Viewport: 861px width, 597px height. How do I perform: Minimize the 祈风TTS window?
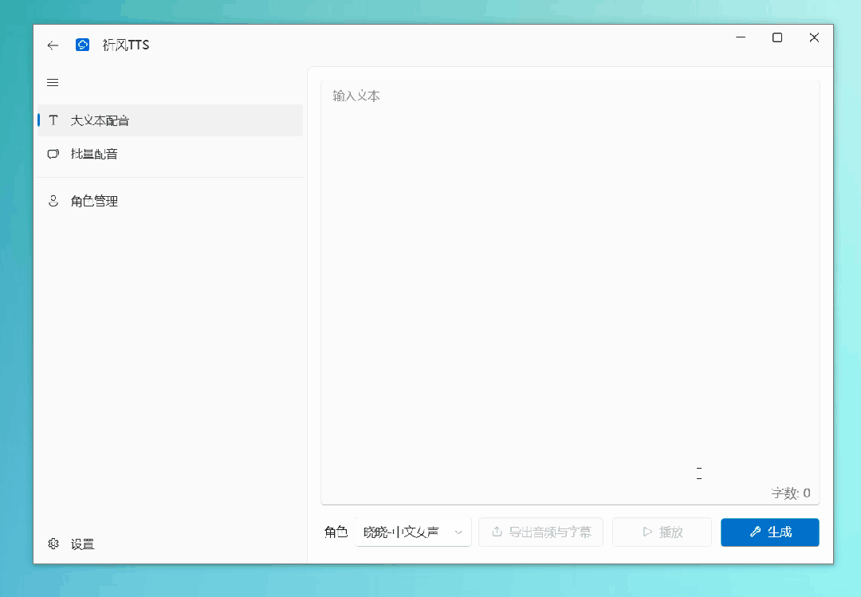pyautogui.click(x=741, y=37)
